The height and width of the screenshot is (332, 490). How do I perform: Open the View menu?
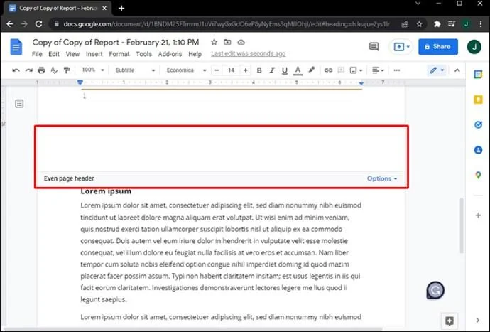72,54
